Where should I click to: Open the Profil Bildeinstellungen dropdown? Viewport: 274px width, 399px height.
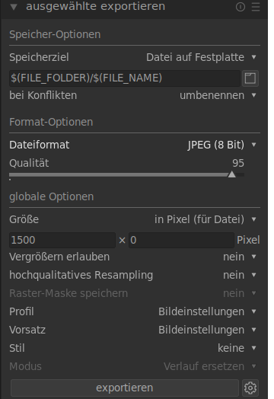pos(135,311)
